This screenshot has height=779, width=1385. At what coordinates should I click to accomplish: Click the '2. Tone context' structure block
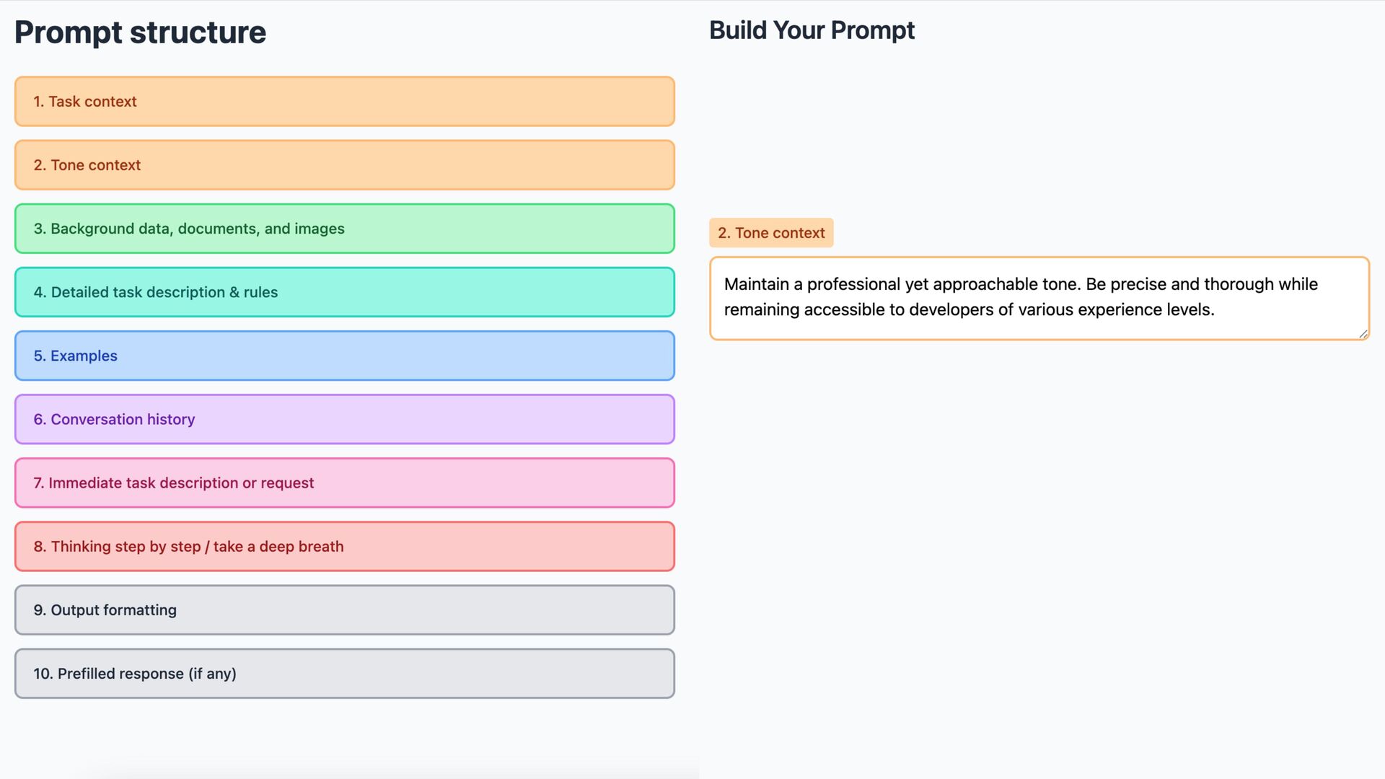point(345,165)
